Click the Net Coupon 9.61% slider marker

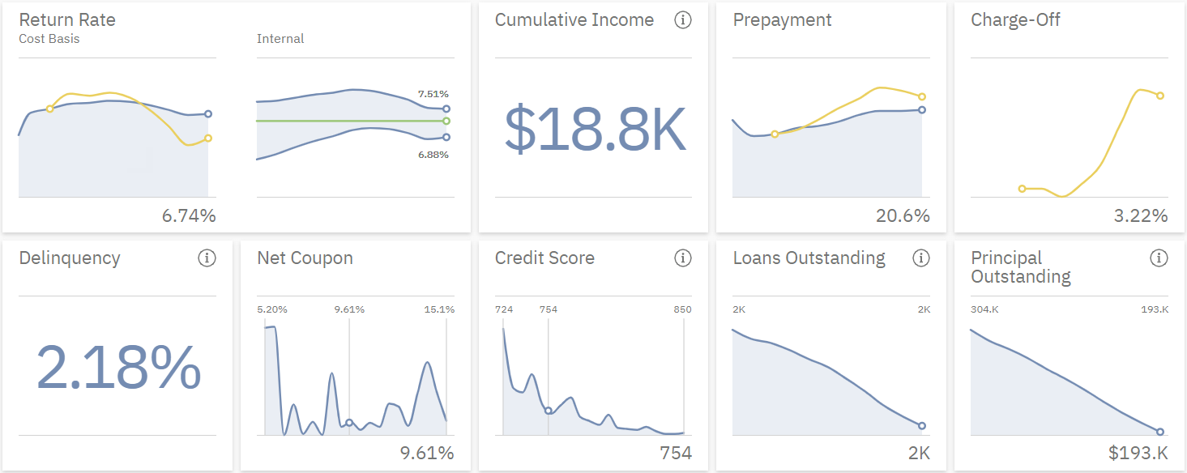pos(351,421)
